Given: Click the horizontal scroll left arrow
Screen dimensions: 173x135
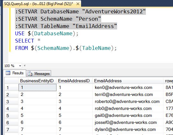Looking at the screenshot, I should (25, 66).
